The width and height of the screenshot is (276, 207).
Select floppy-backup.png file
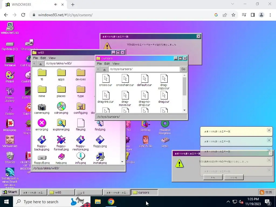(42, 143)
